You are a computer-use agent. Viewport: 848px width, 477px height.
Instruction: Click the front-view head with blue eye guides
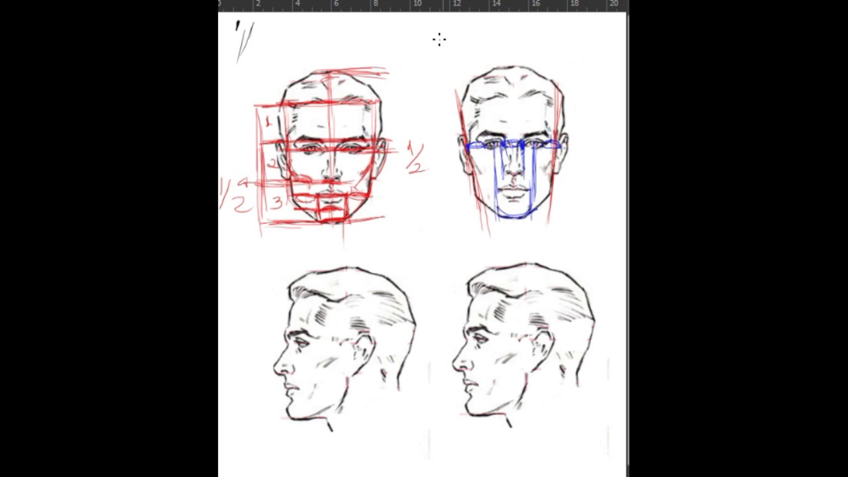tap(513, 142)
